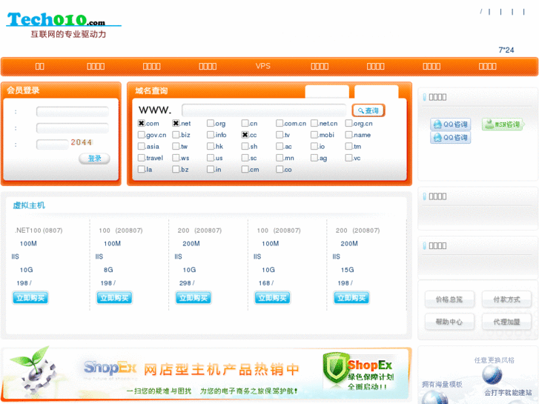
Task: Check the .la domain checkbox
Action: tap(142, 169)
